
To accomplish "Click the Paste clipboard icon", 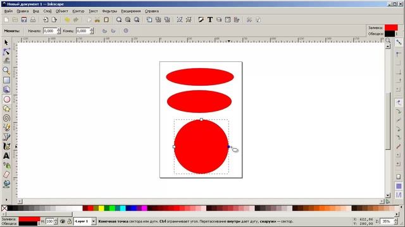I will [x=106, y=20].
